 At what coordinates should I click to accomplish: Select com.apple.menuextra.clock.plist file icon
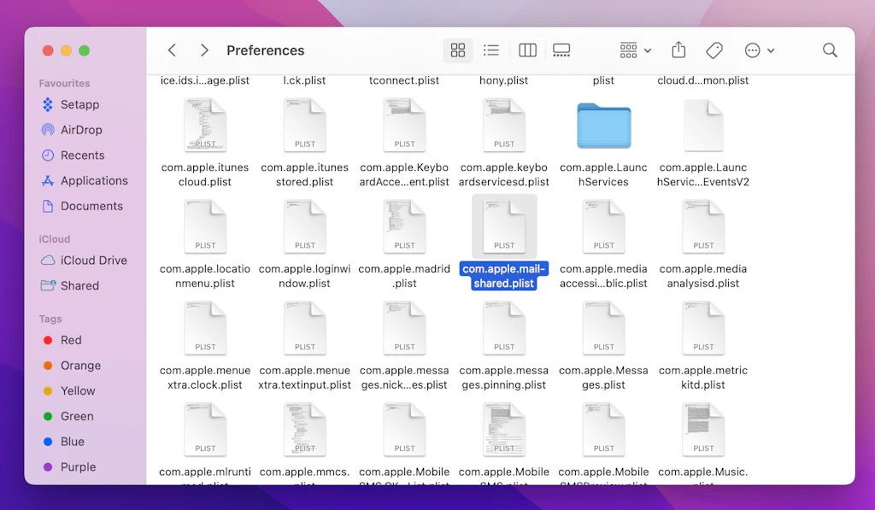pos(205,328)
